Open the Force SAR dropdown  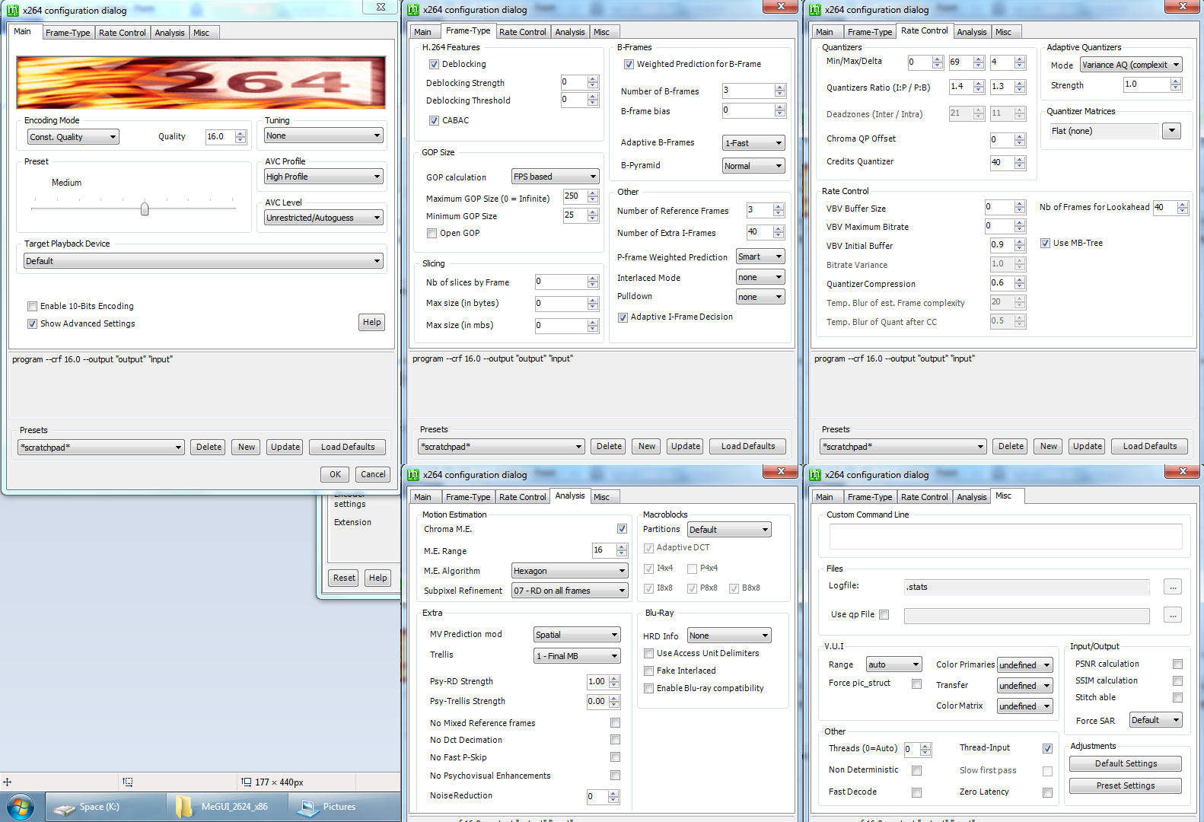[x=1155, y=720]
